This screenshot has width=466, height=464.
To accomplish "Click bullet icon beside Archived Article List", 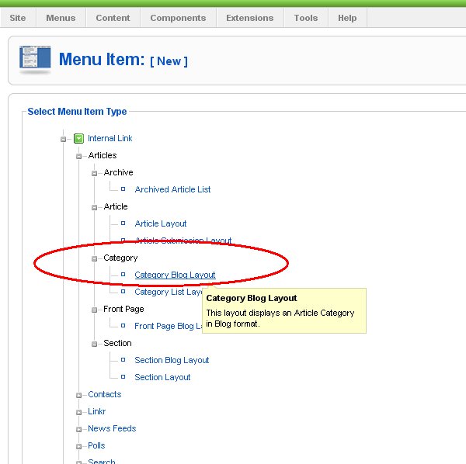I will pyautogui.click(x=123, y=189).
